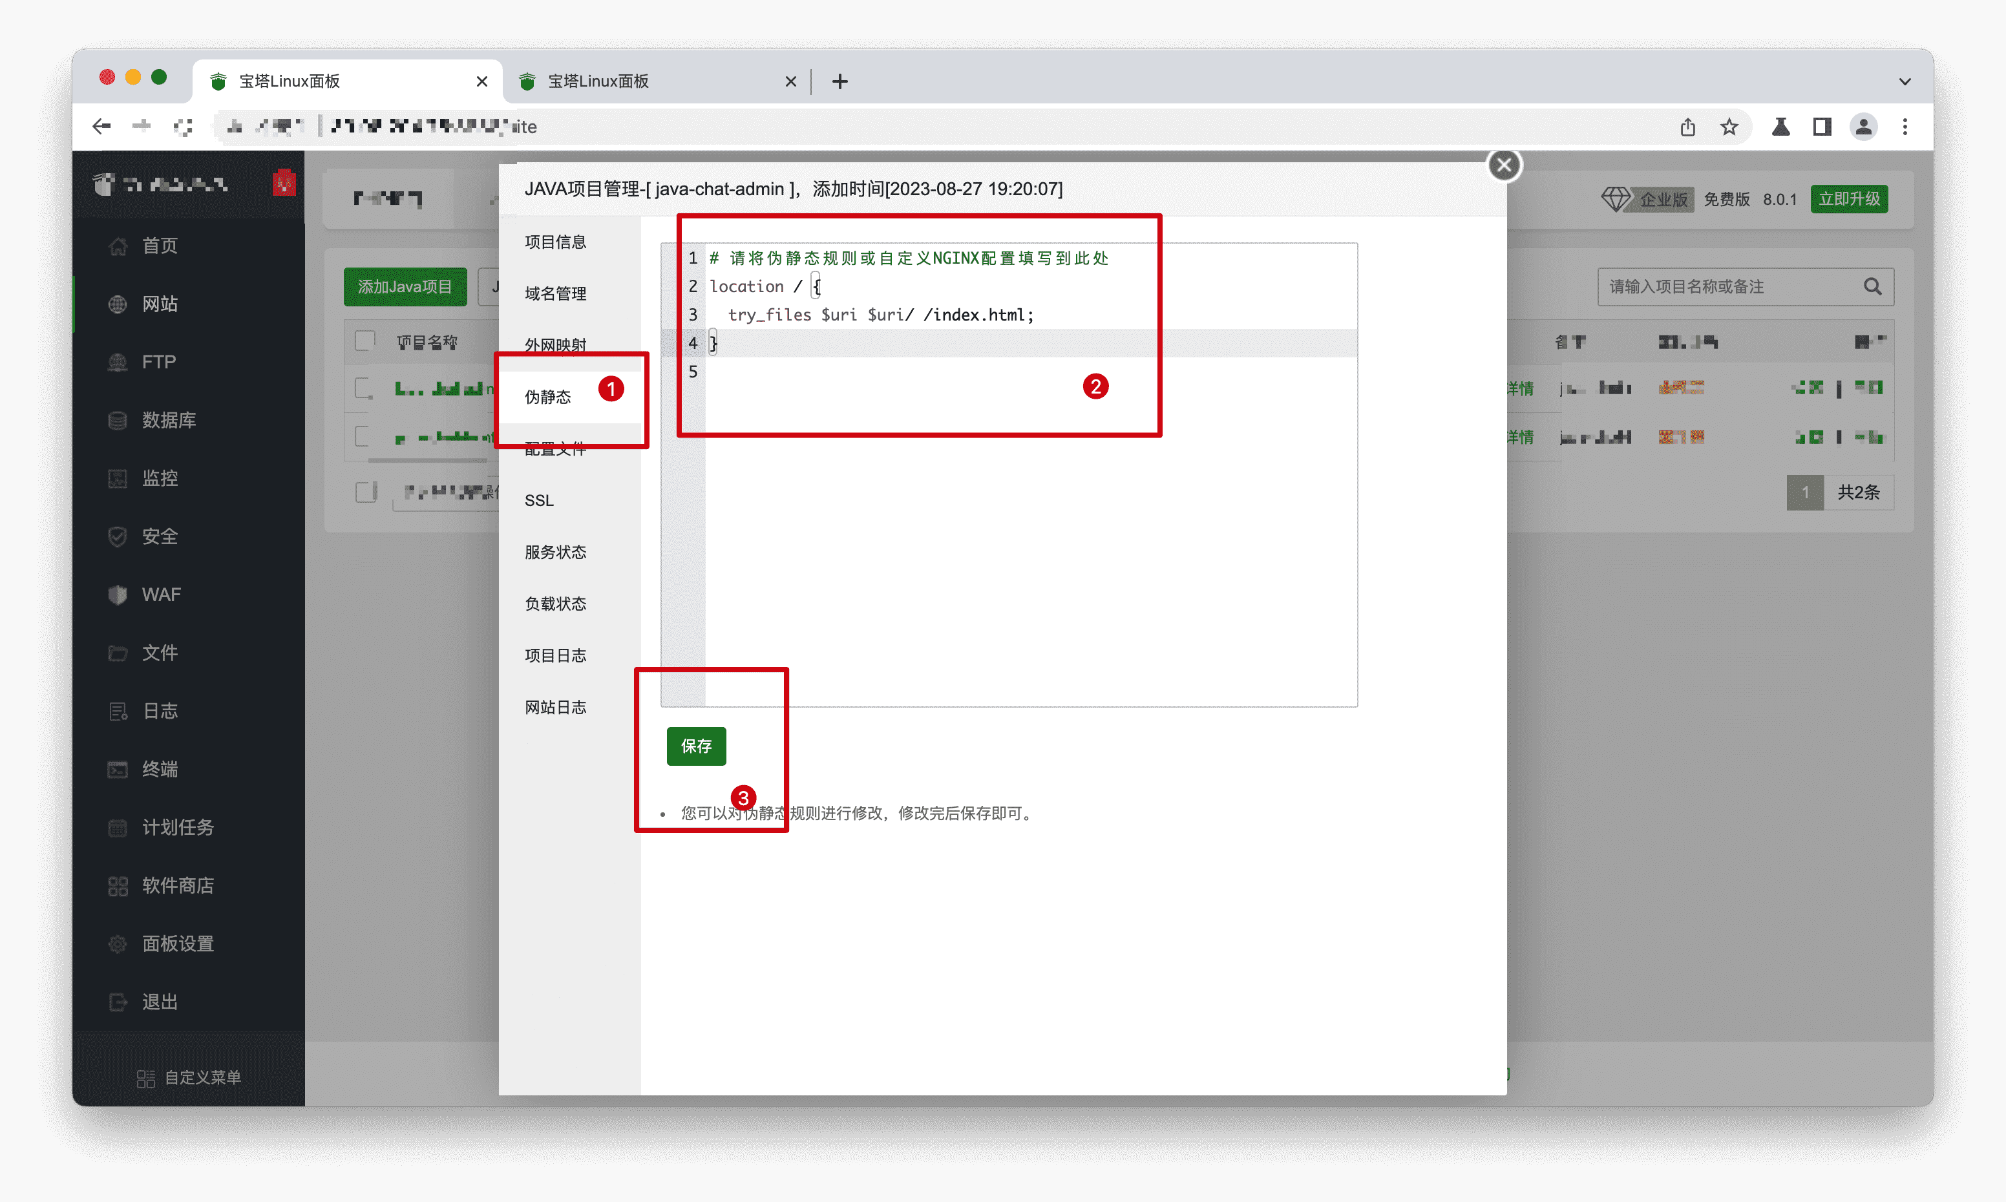Click the Home (首页) house icon in sidebar

coord(118,246)
